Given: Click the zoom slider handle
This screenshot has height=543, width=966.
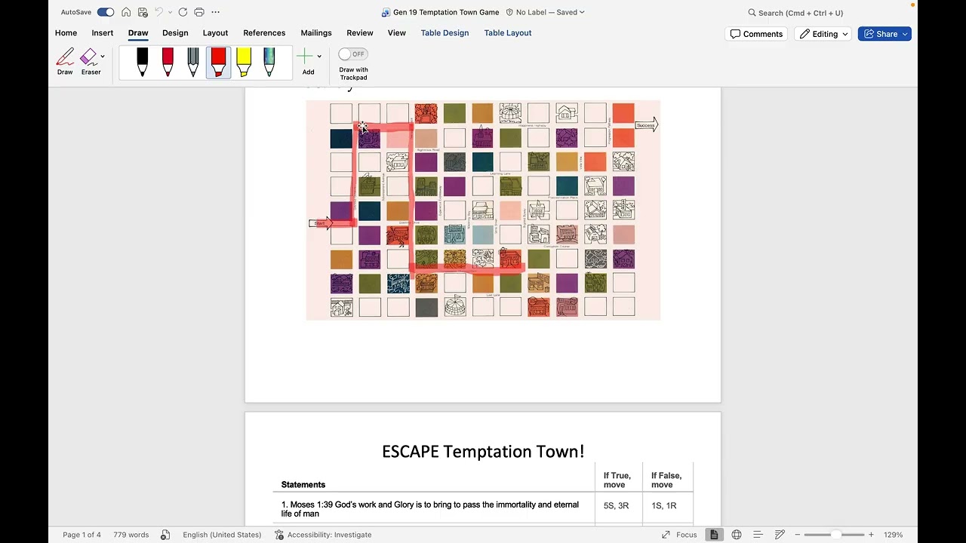Looking at the screenshot, I should point(837,535).
